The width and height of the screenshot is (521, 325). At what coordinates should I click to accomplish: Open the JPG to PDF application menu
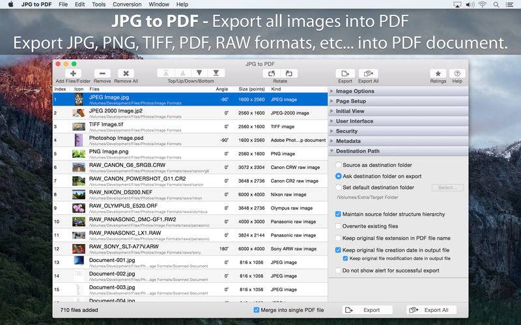pyautogui.click(x=36, y=5)
